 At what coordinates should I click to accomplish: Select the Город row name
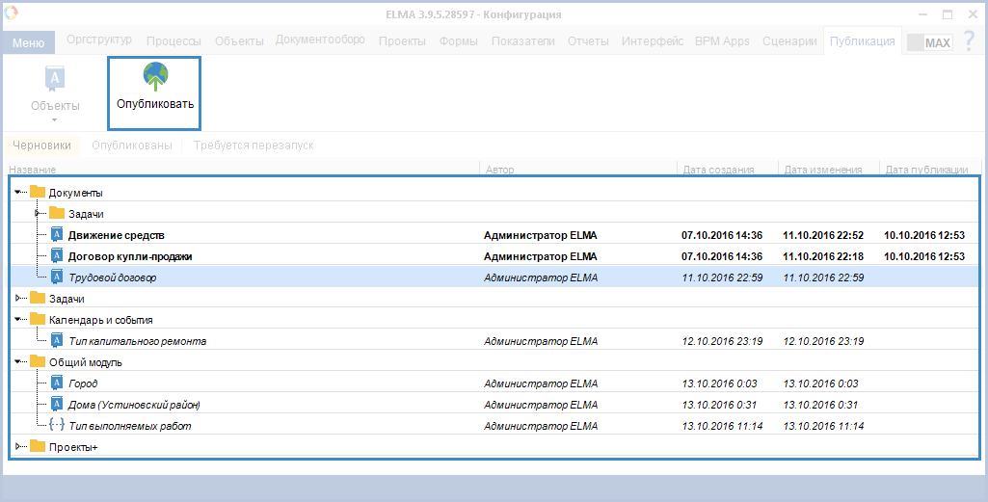point(83,383)
